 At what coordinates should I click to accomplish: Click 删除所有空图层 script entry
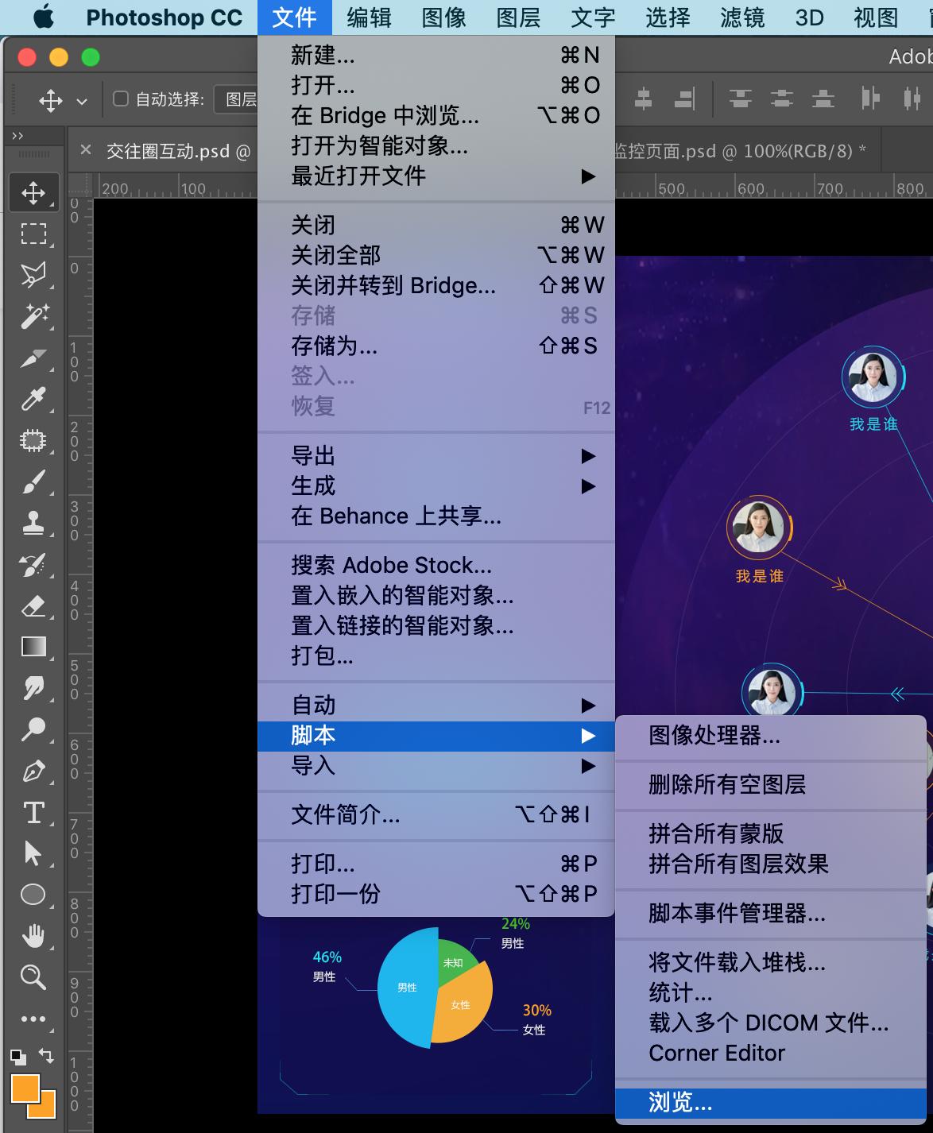[x=727, y=785]
